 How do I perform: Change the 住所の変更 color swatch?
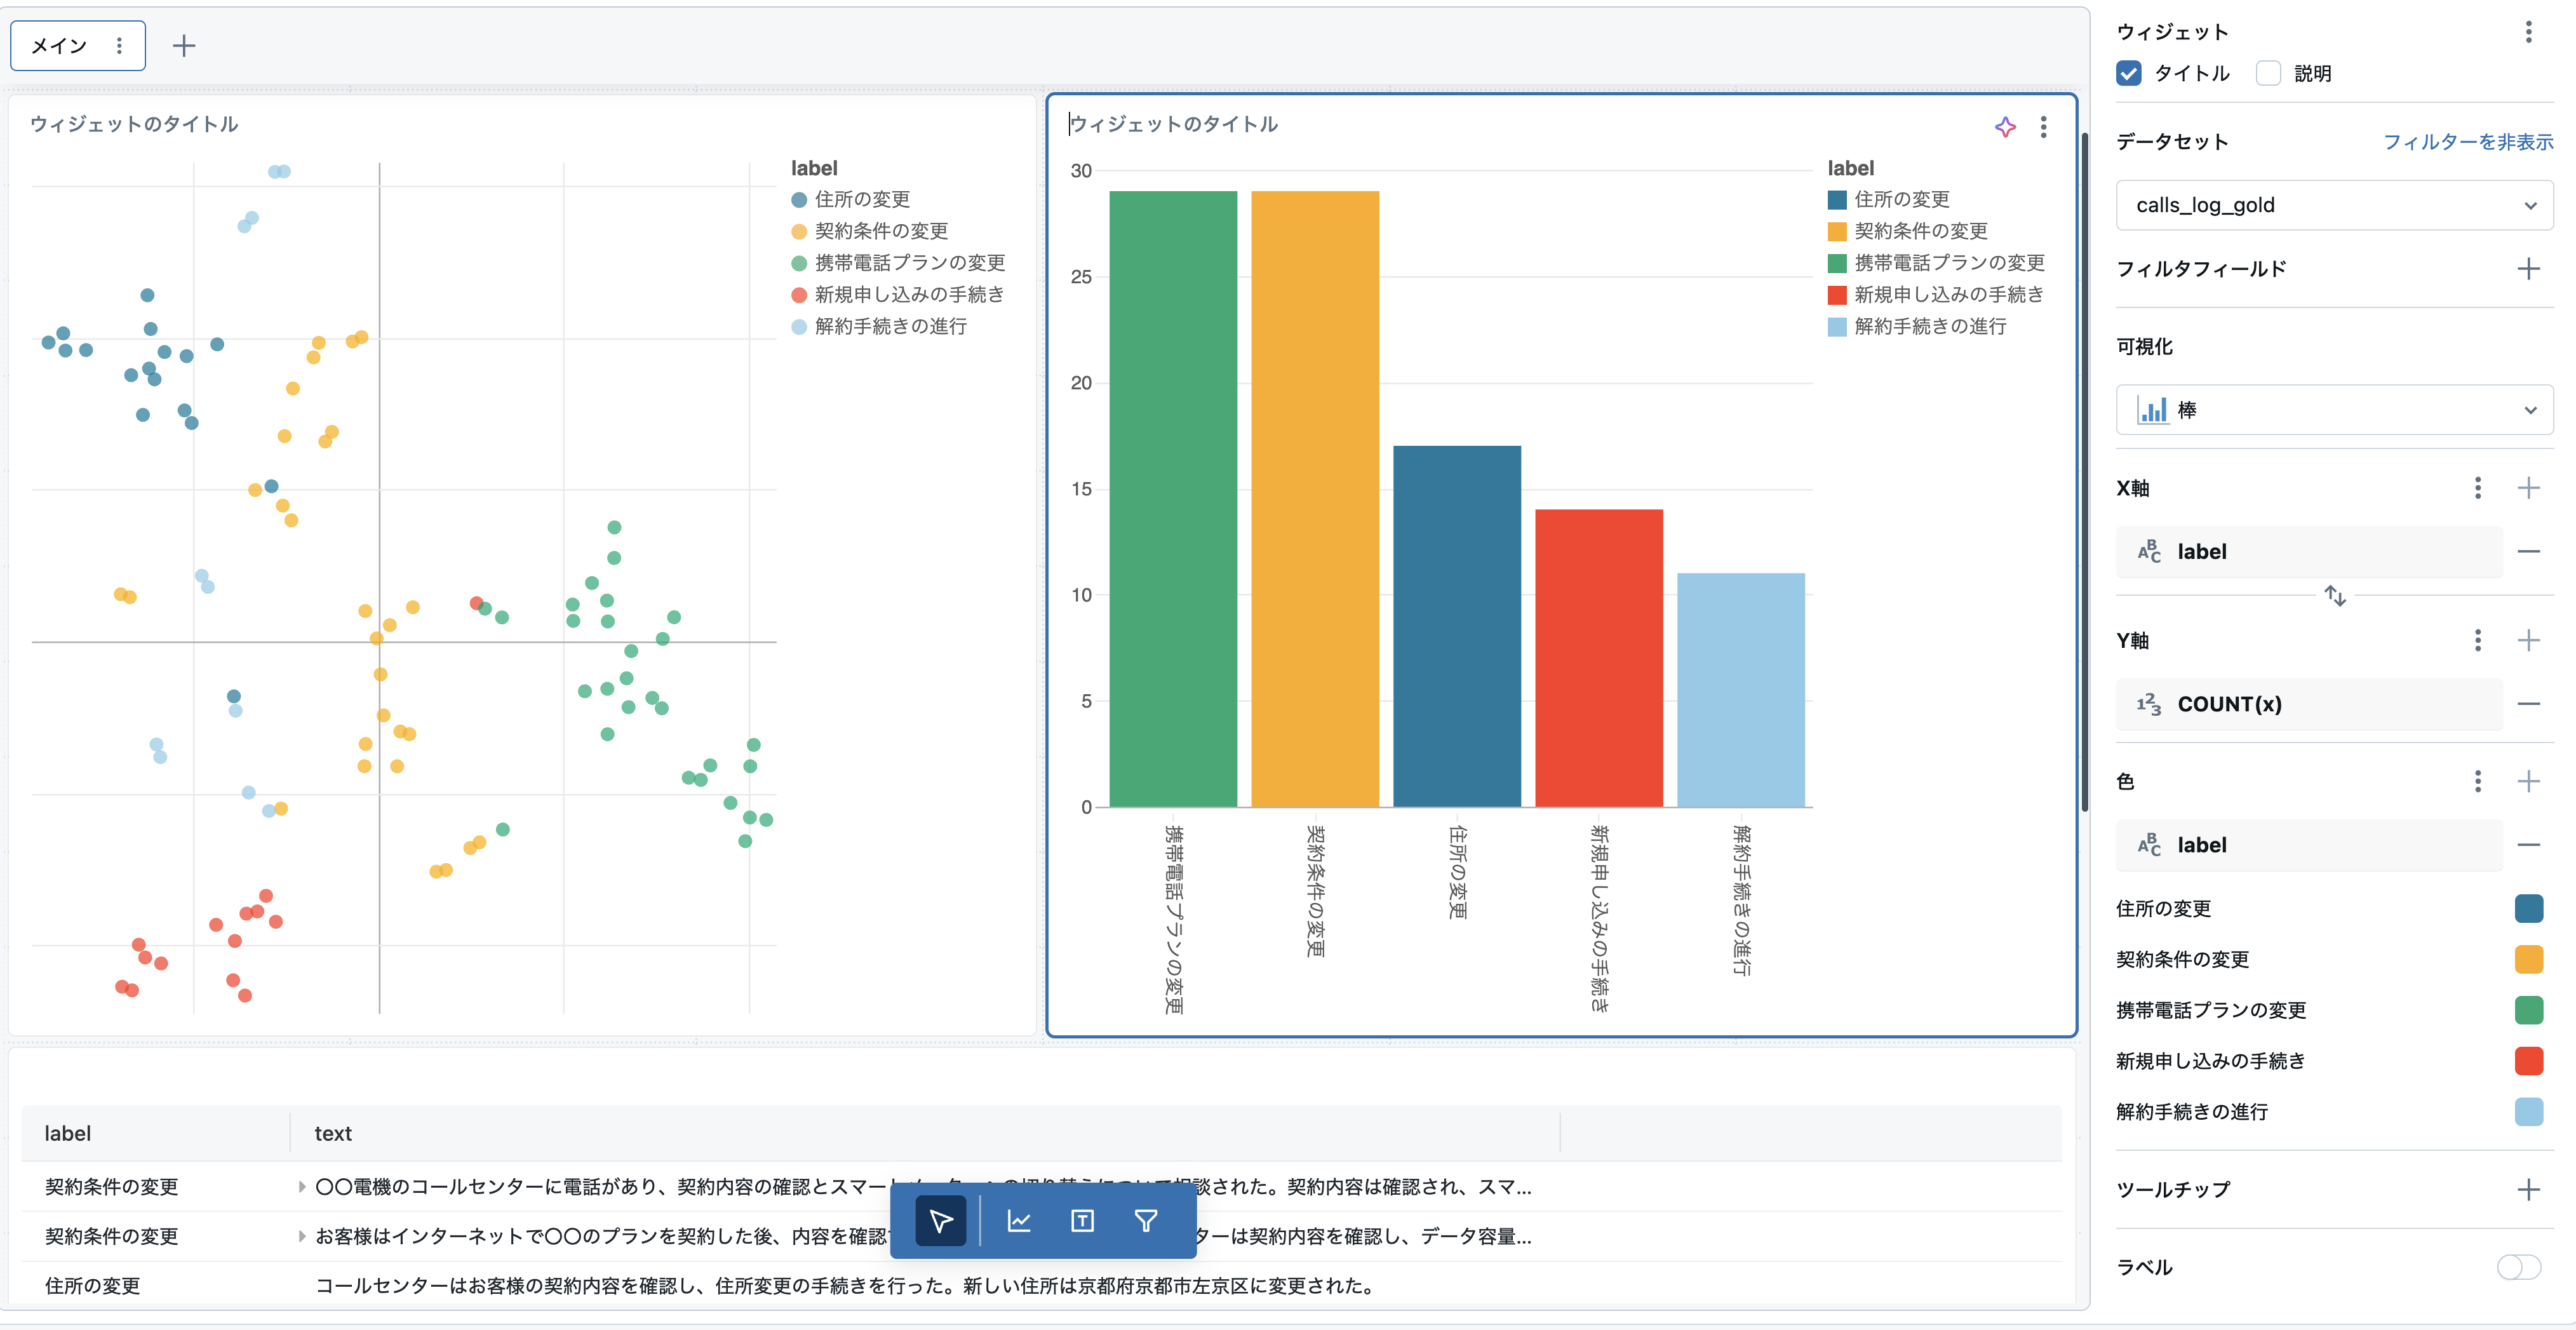(2528, 908)
